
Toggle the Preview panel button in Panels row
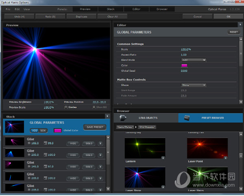point(85,9)
